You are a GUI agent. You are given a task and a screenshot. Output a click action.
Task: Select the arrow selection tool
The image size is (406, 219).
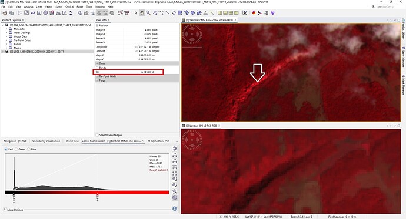[x=135, y=13]
